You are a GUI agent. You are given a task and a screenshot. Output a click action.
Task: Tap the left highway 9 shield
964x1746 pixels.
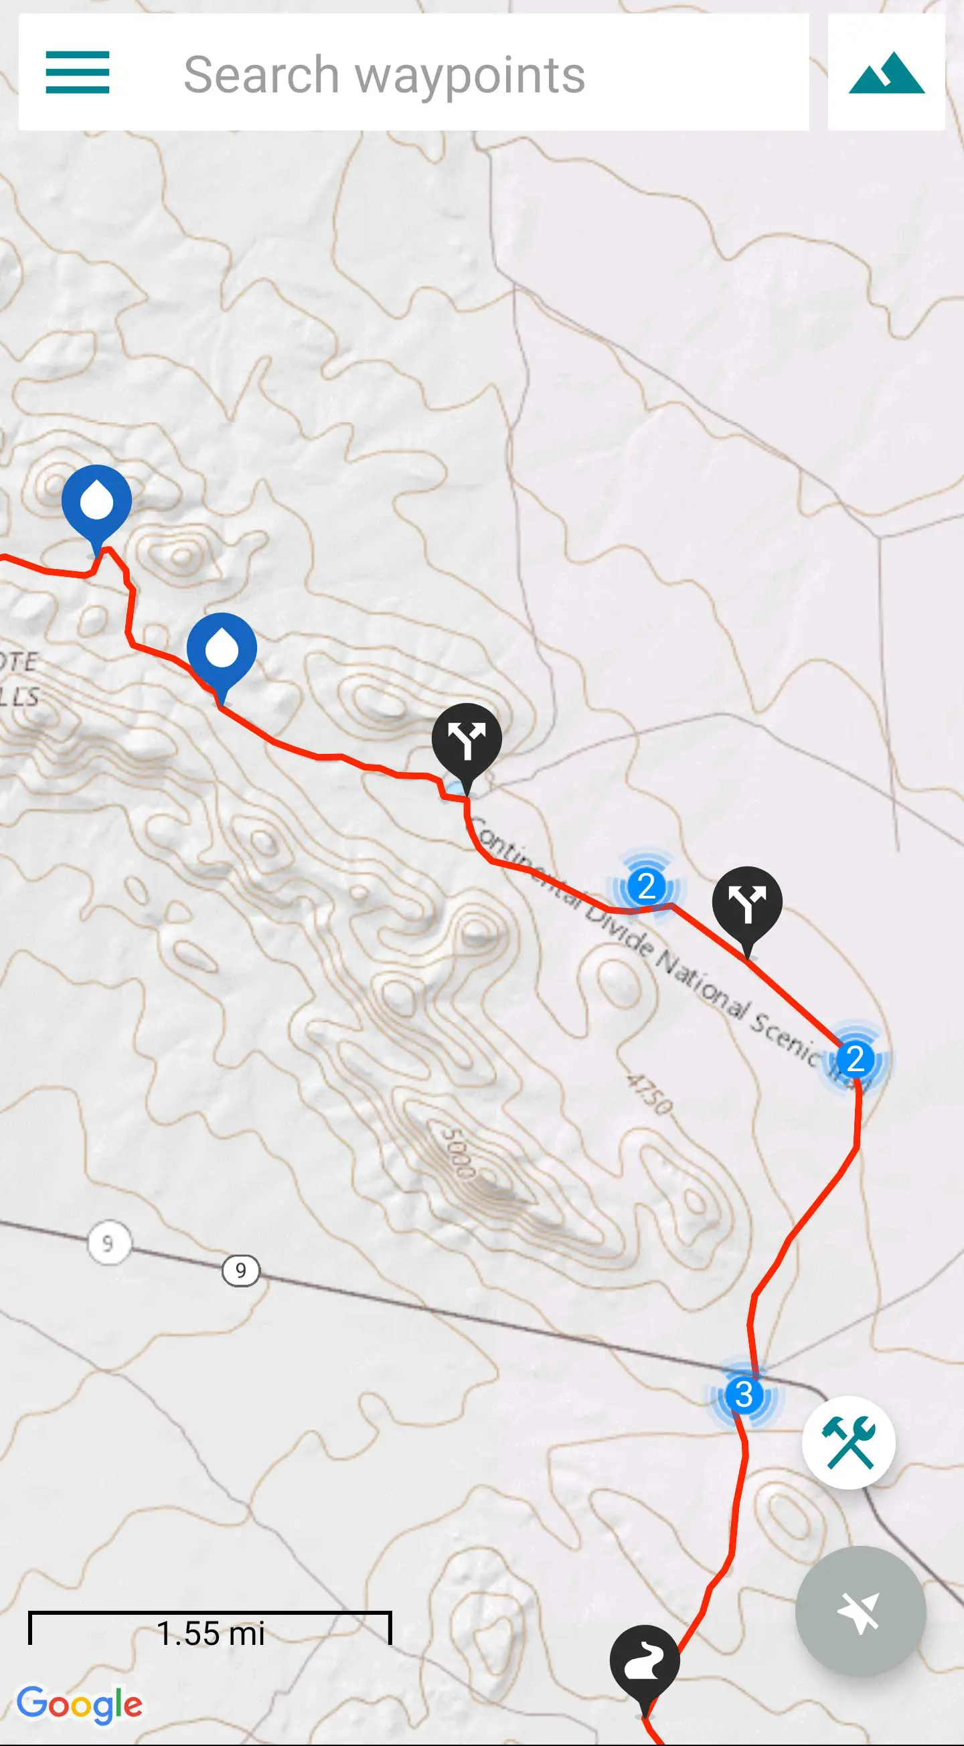pyautogui.click(x=108, y=1243)
